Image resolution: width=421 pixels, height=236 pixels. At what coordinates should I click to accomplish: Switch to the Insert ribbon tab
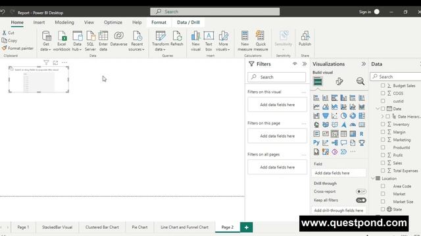pos(39,22)
